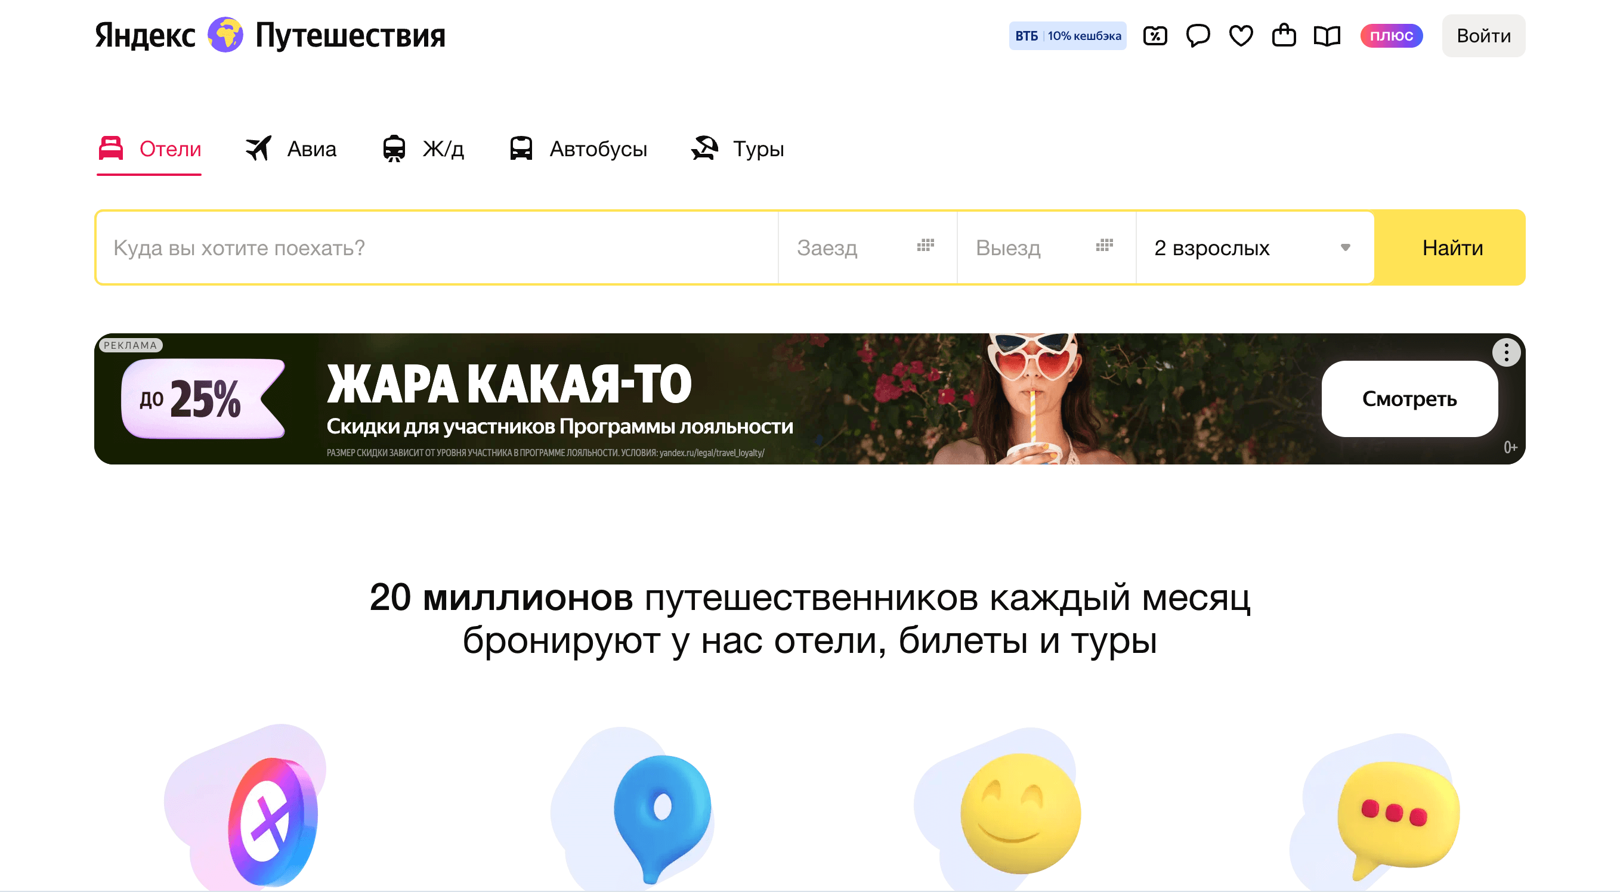Viewport: 1620px width, 892px height.
Task: Switch to the Автобусы tab
Action: 577,150
